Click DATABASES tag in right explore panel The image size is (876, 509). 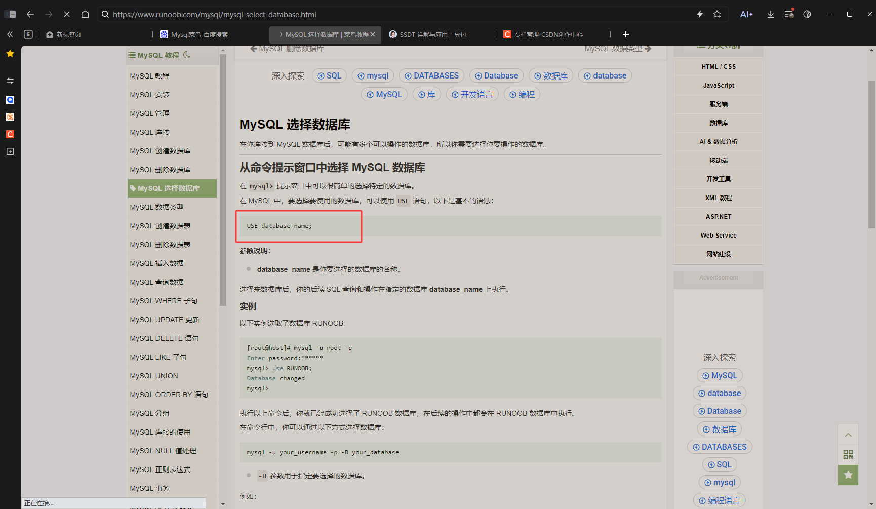720,447
